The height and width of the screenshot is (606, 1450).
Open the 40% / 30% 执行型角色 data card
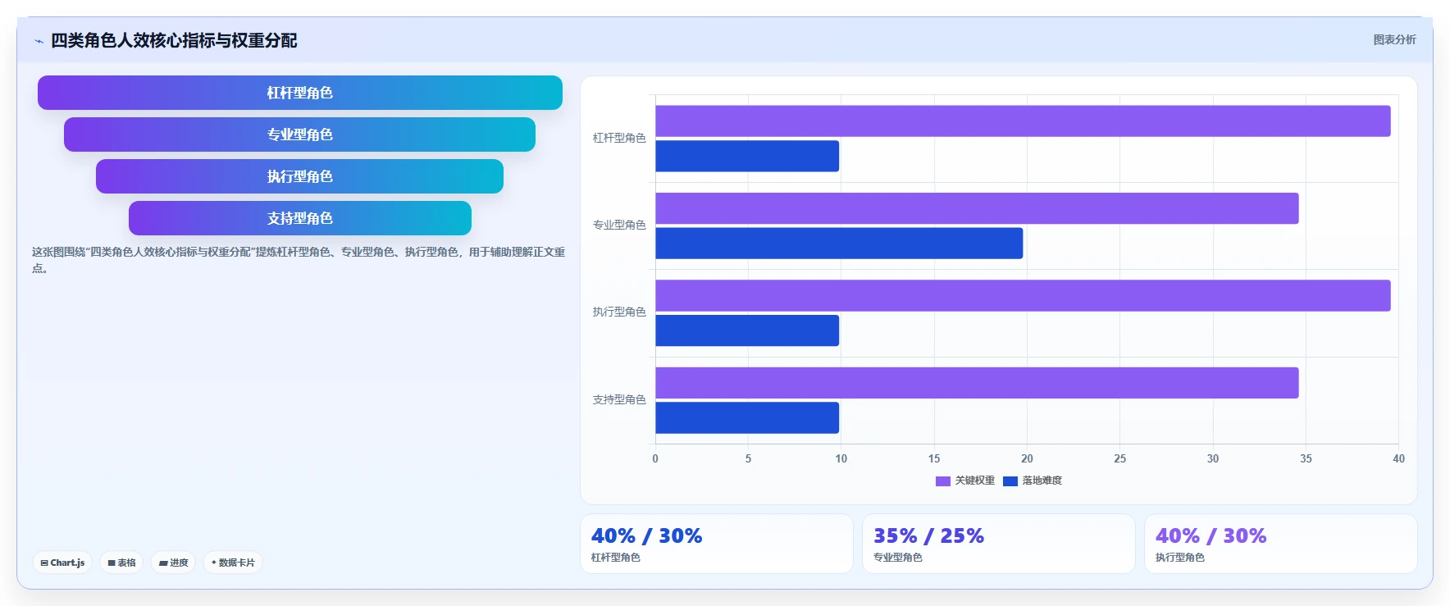pos(1281,544)
